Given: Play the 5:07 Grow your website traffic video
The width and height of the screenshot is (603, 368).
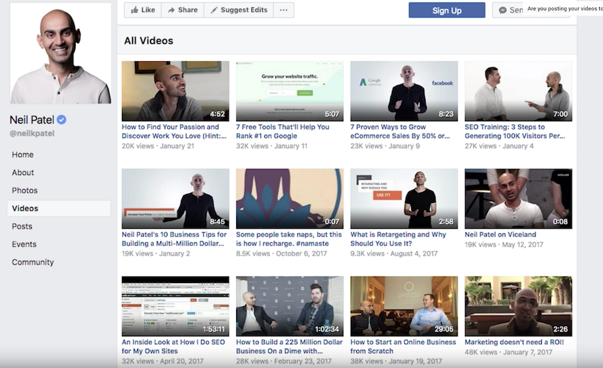Looking at the screenshot, I should coord(289,91).
